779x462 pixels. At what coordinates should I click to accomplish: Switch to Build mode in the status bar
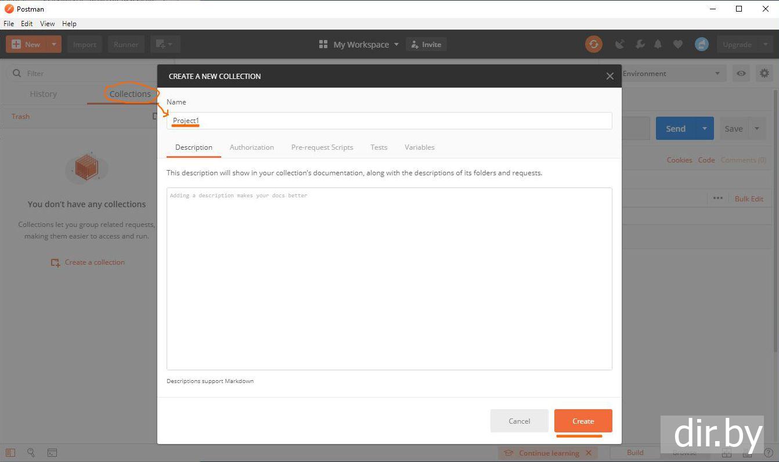point(635,453)
